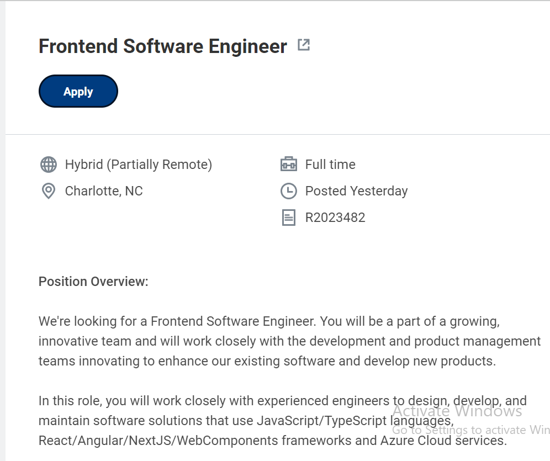Image resolution: width=550 pixels, height=461 pixels.
Task: Click the Apply button
Action: 78,91
